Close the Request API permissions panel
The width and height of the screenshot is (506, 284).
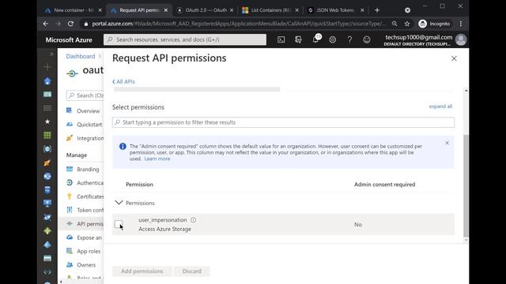click(x=454, y=58)
